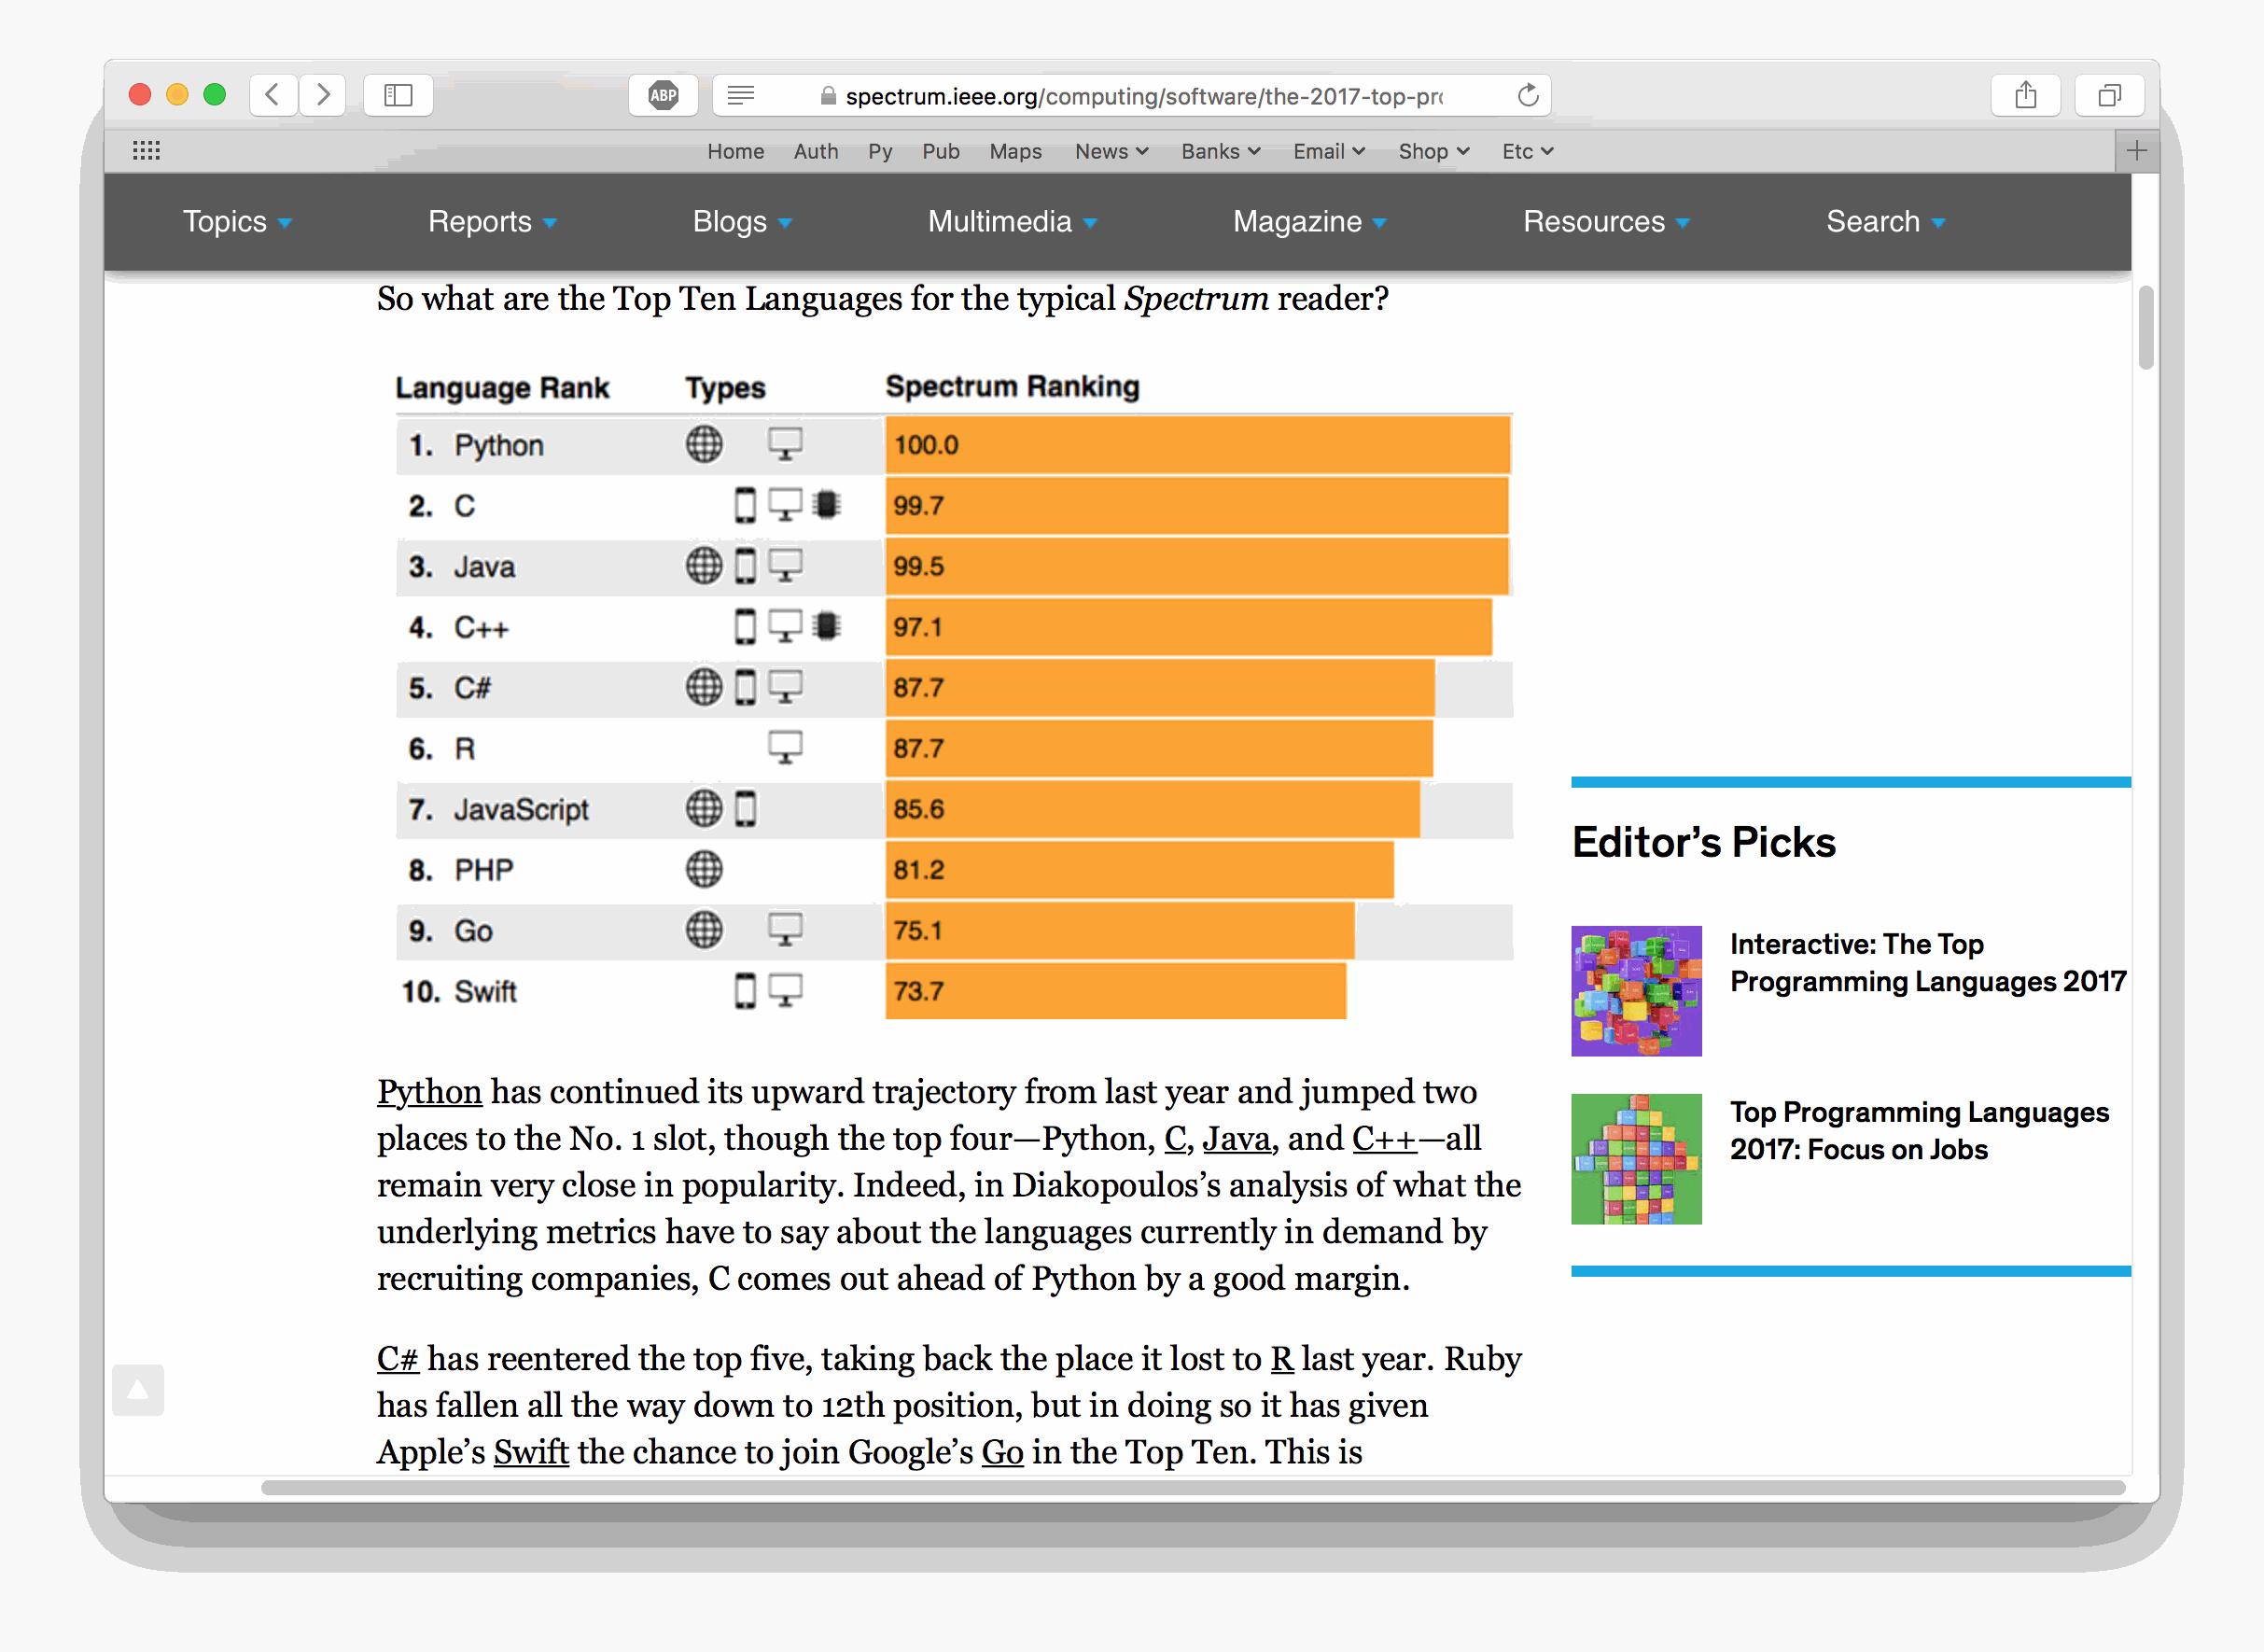Expand the Reports dropdown menu

click(492, 221)
